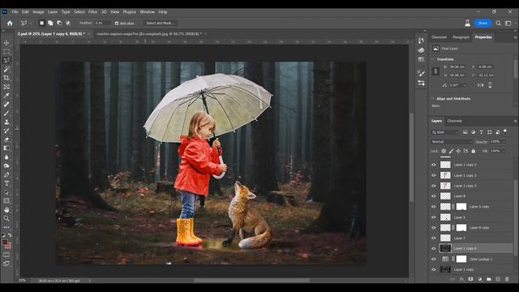Hide Color Lookup 1 with eye icon
519x292 pixels.
pyautogui.click(x=434, y=259)
